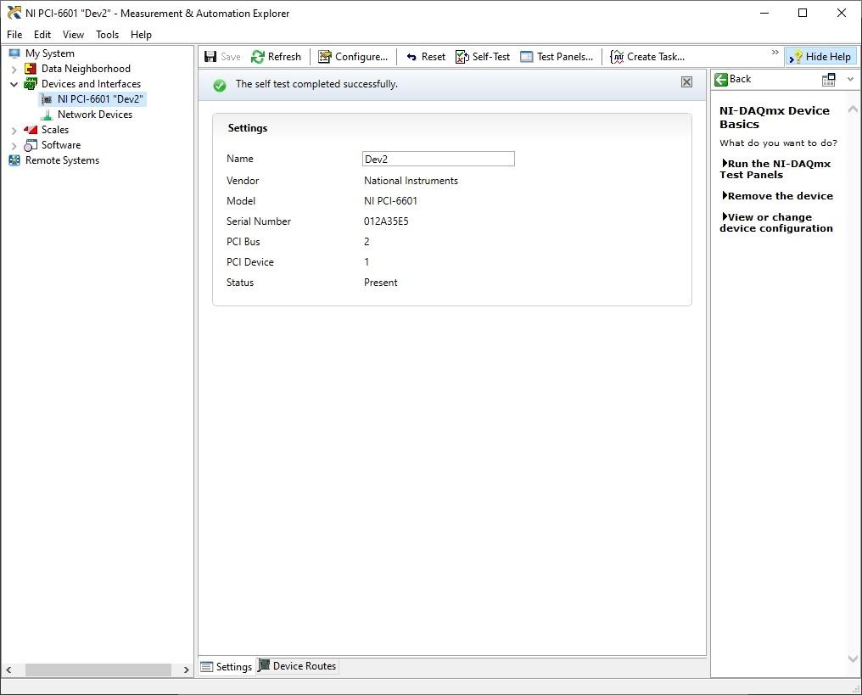The height and width of the screenshot is (695, 862).
Task: Click the Refresh toolbar icon
Action: [x=258, y=57]
